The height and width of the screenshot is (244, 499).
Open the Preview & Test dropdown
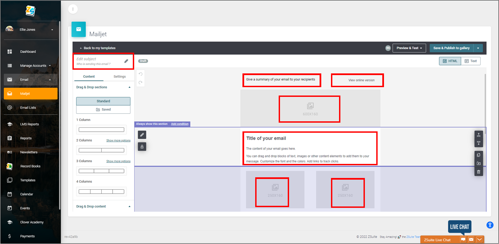pos(409,48)
